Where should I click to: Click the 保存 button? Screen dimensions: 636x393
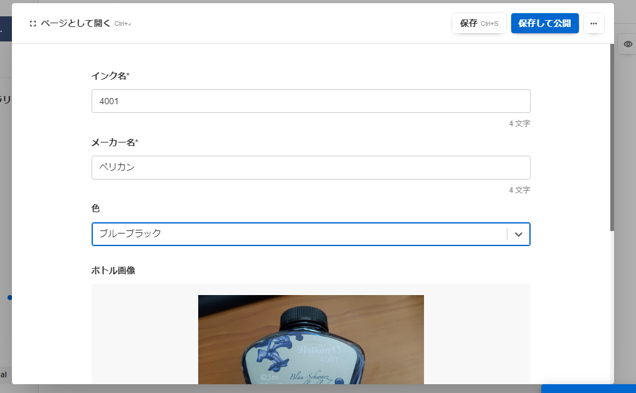point(479,23)
